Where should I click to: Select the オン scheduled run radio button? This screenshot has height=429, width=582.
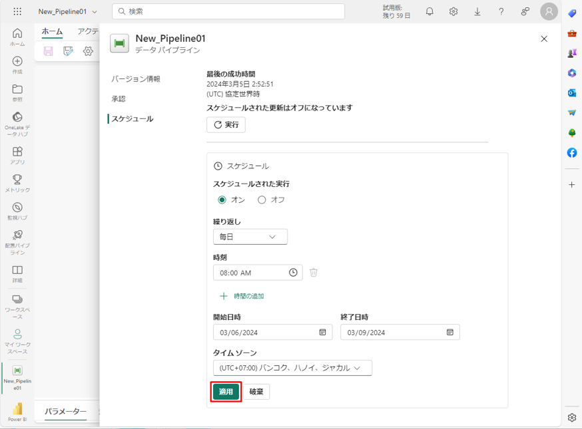click(222, 200)
